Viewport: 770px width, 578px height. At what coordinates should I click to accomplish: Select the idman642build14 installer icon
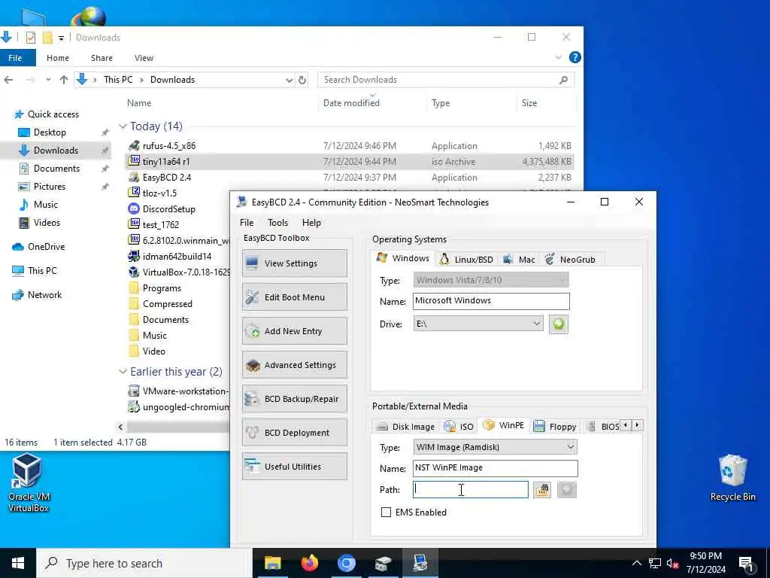134,256
